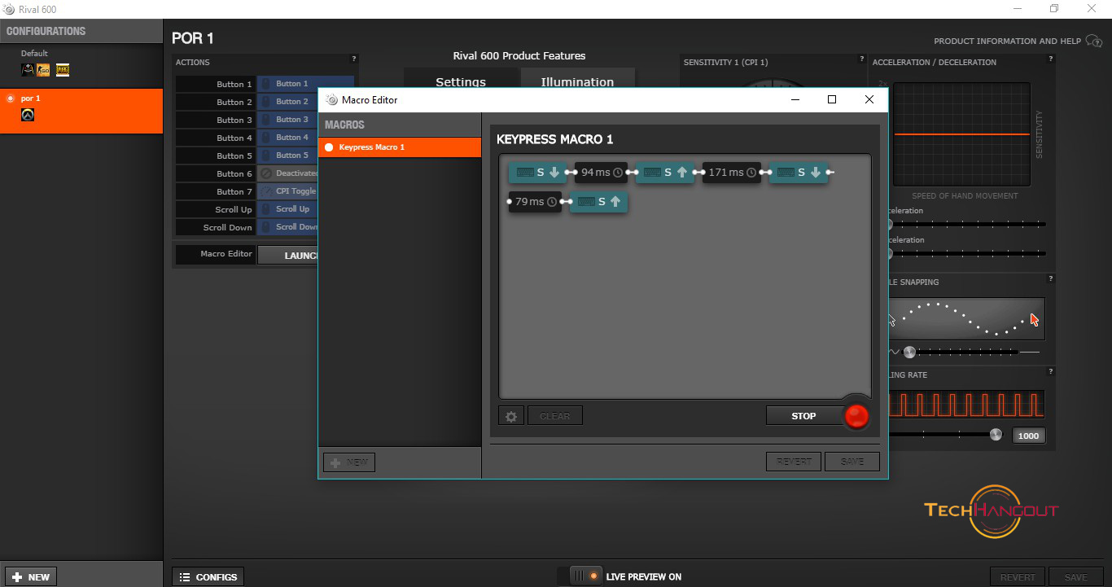1112x587 pixels.
Task: Select the 94 ms delay step
Action: (602, 173)
